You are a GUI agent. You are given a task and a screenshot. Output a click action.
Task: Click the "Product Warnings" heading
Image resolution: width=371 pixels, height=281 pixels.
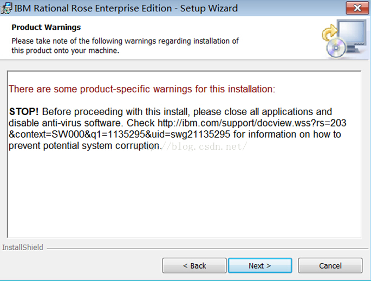pos(46,28)
